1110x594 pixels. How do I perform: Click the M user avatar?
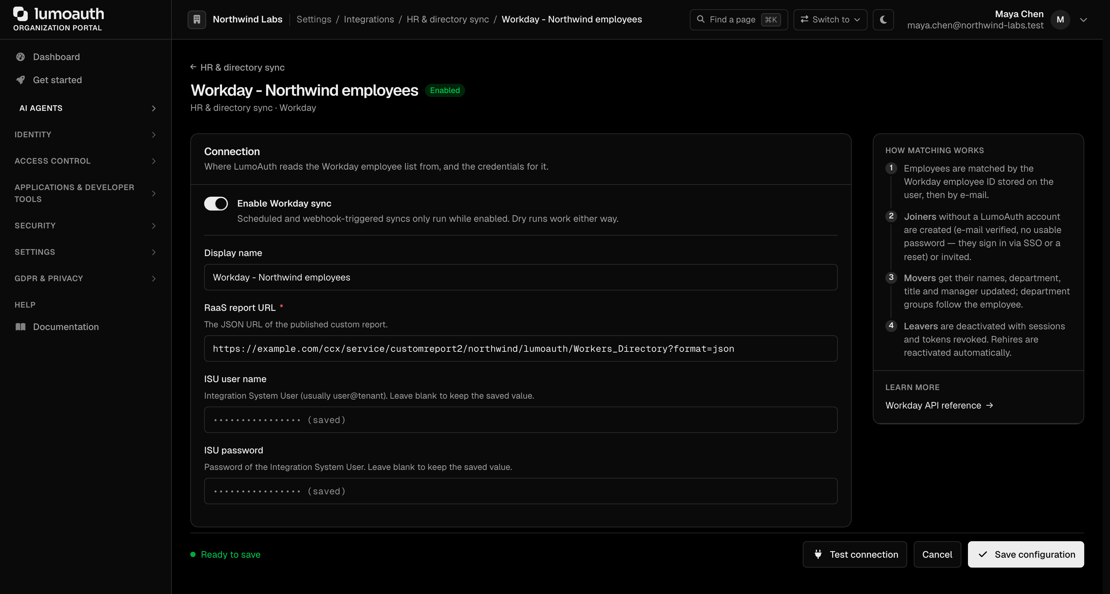coord(1060,19)
